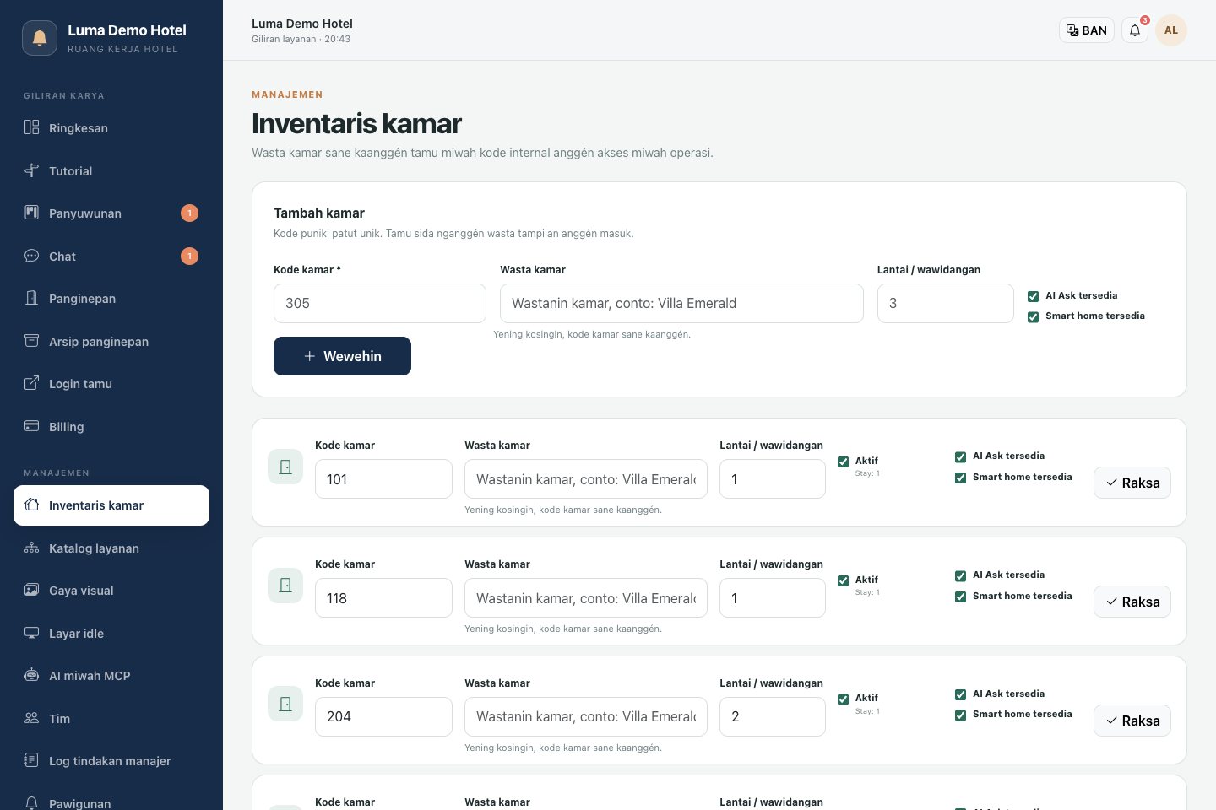Toggle AI Ask tersedia for room 118

pyautogui.click(x=960, y=576)
